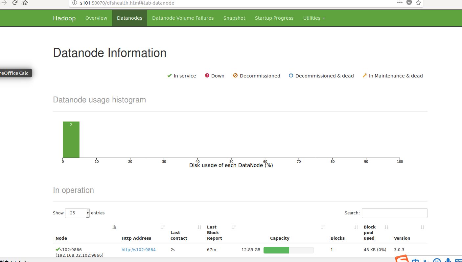
Task: Sort by Version column arrows
Action: pyautogui.click(x=423, y=227)
